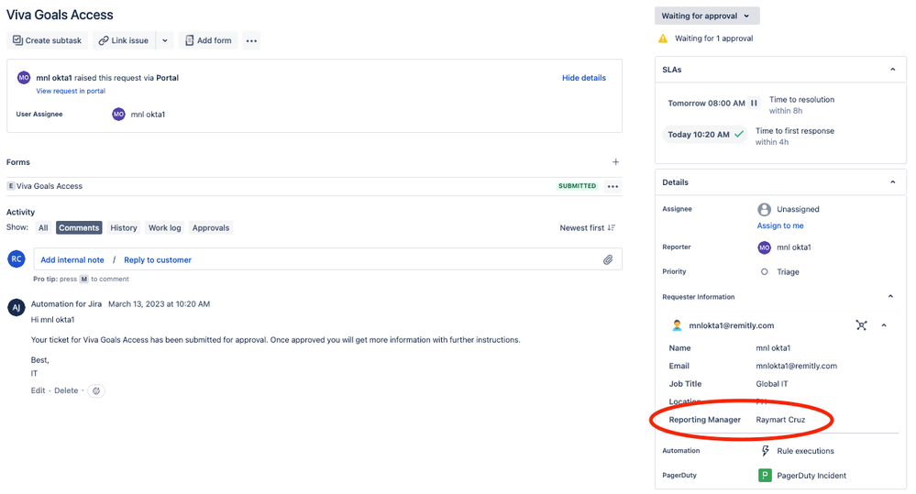Viewport: 916px width, 494px height.
Task: Click Assign to me link
Action: click(x=780, y=225)
